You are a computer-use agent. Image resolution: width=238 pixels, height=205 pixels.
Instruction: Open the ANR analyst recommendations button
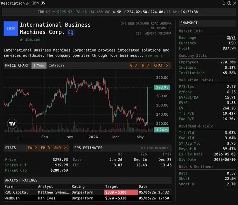coord(60,148)
